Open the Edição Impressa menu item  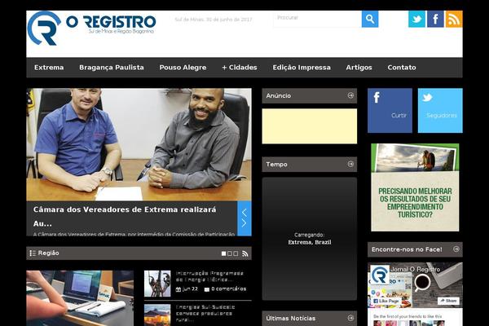pos(302,68)
